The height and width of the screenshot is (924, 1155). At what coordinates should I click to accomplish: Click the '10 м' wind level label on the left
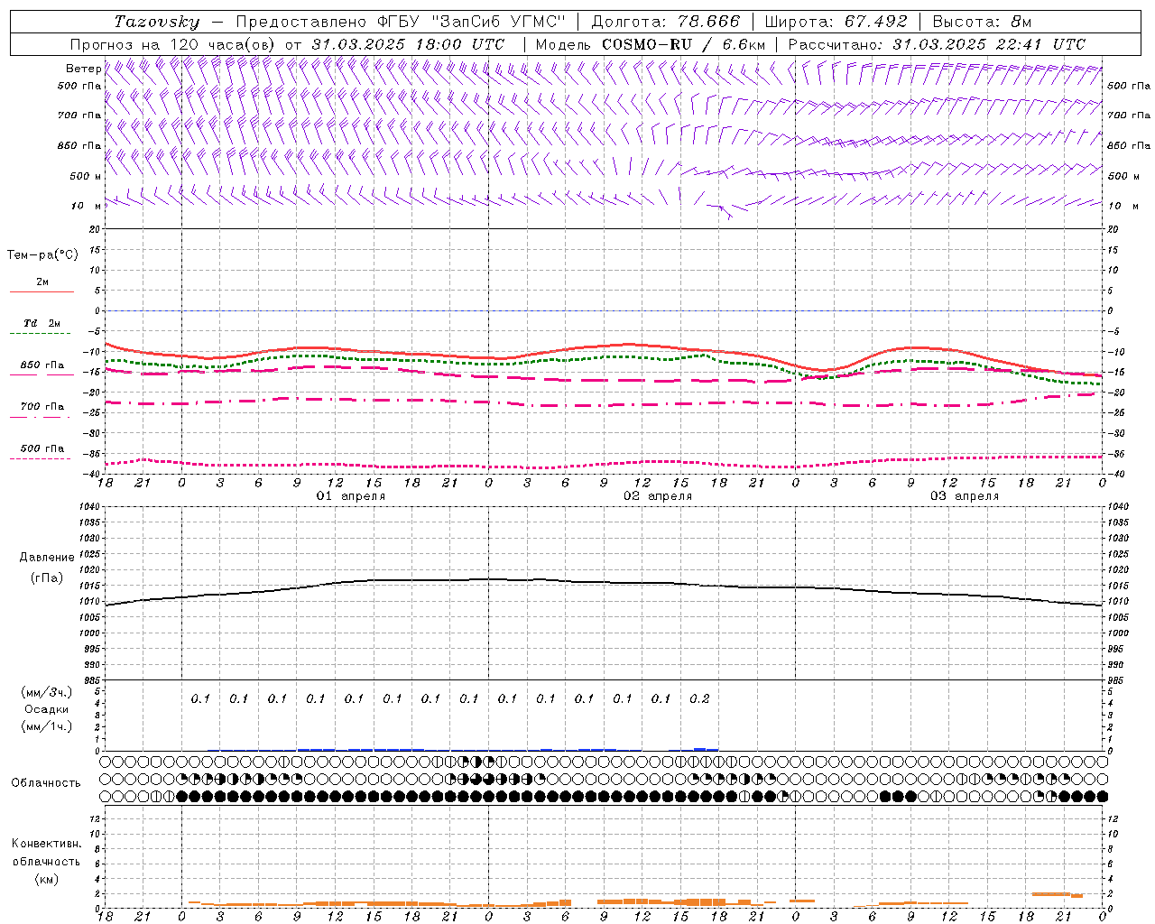tap(87, 206)
